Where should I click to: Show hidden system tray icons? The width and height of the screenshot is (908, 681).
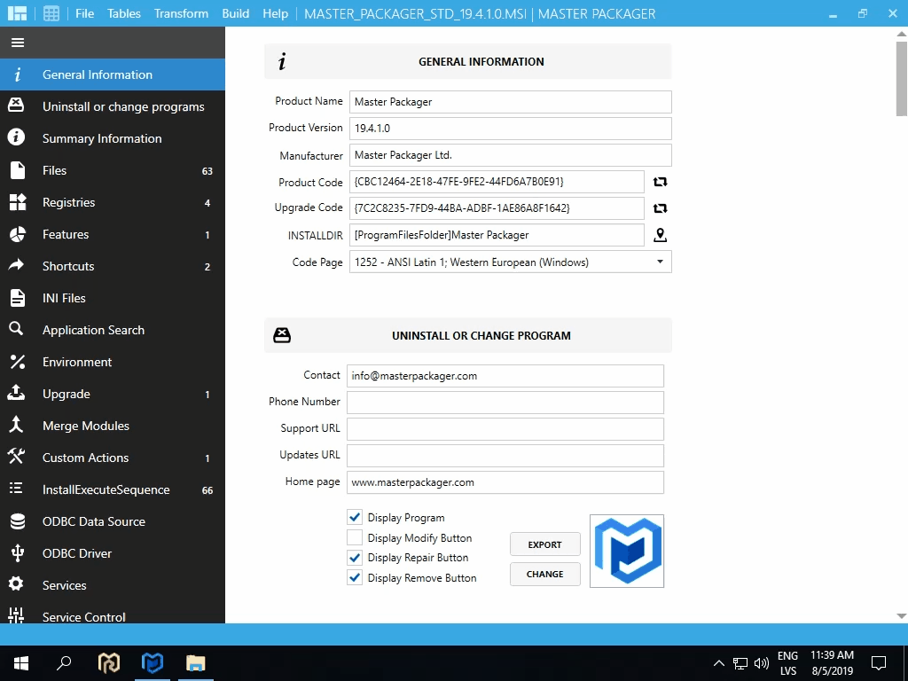click(x=718, y=663)
